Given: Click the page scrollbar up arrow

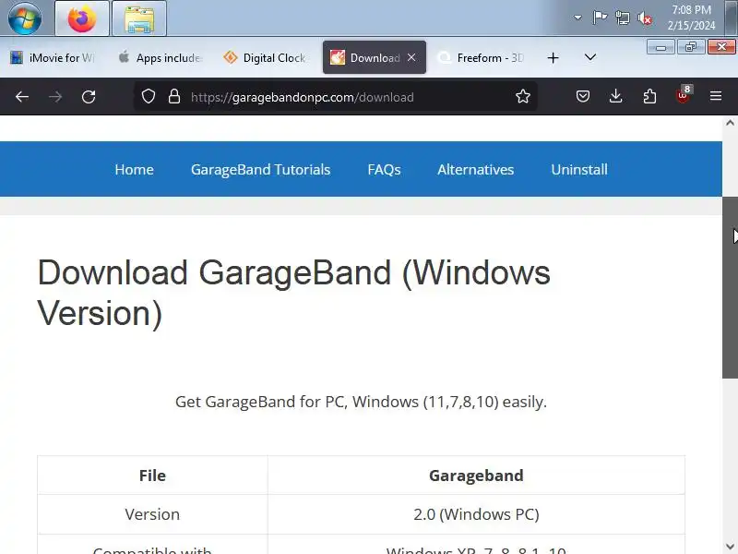Looking at the screenshot, I should [x=730, y=123].
